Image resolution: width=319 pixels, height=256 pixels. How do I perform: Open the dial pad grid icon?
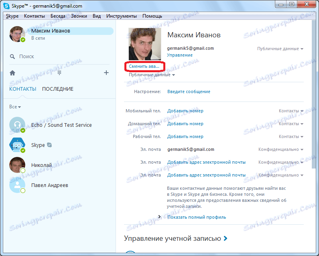pos(59,73)
